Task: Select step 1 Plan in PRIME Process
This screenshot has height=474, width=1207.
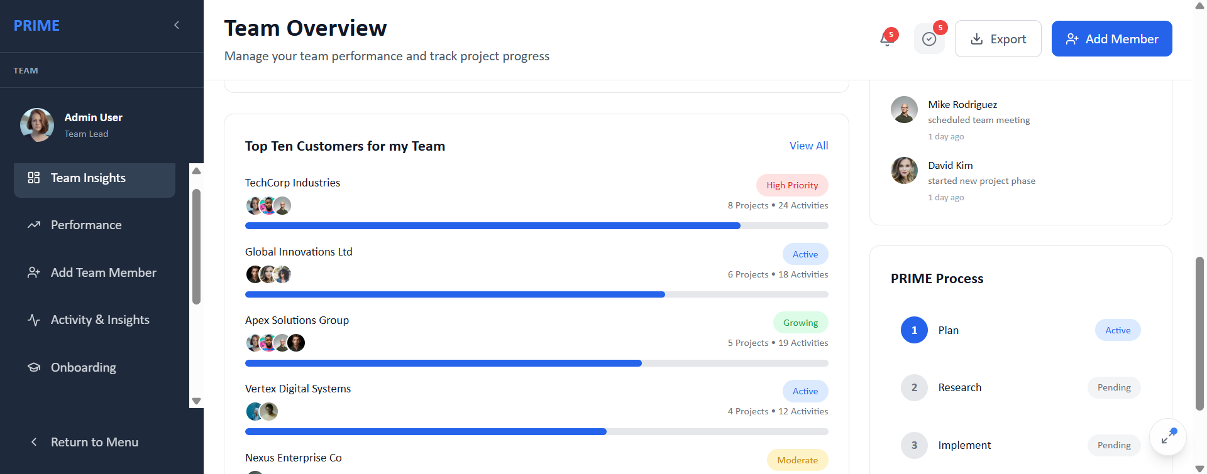Action: point(914,330)
